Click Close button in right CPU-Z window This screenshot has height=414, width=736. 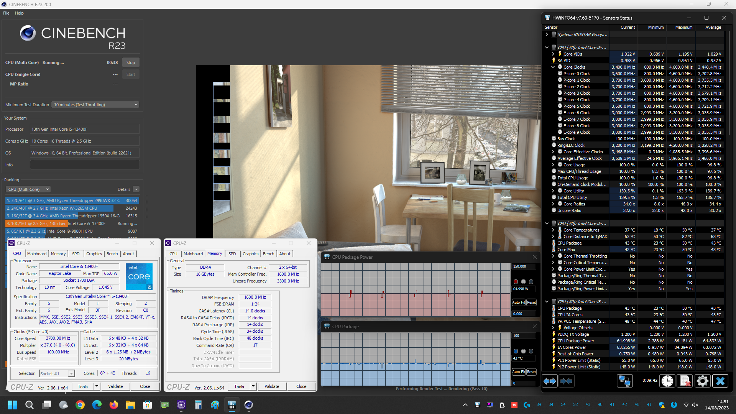301,386
